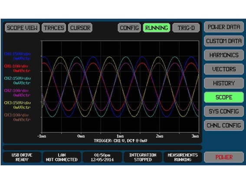Open CHNL CONFIG settings

(224, 125)
